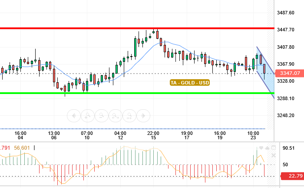Click the 90.51 indicator scale label
The width and height of the screenshot is (304, 188).
tap(288, 148)
